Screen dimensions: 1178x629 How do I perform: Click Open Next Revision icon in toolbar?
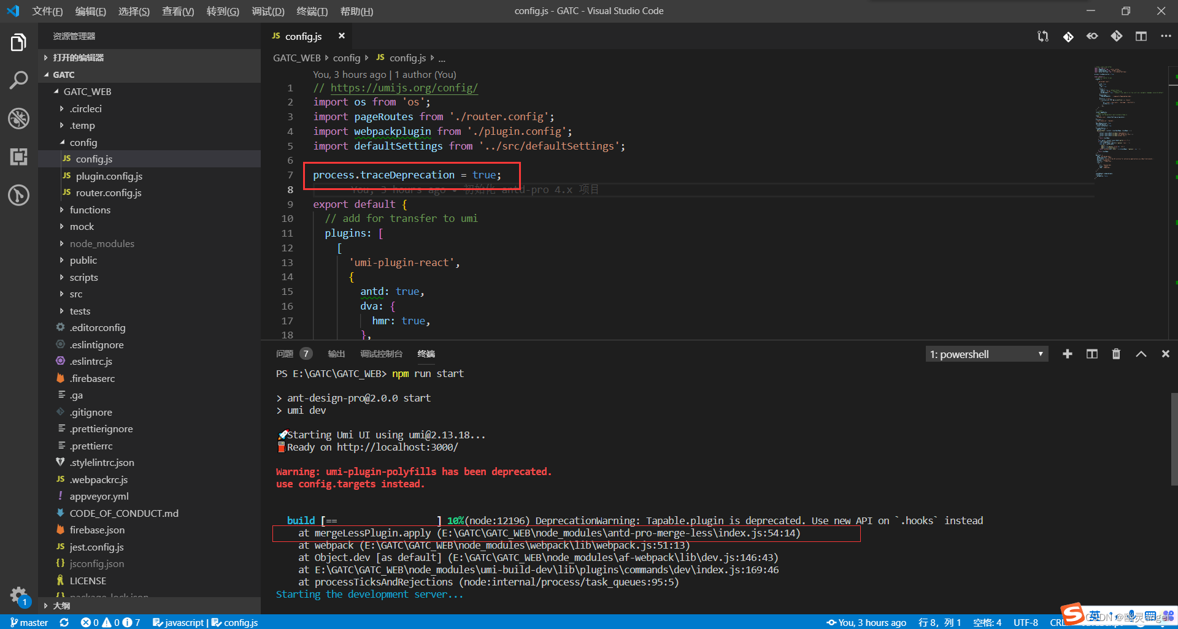(1117, 36)
